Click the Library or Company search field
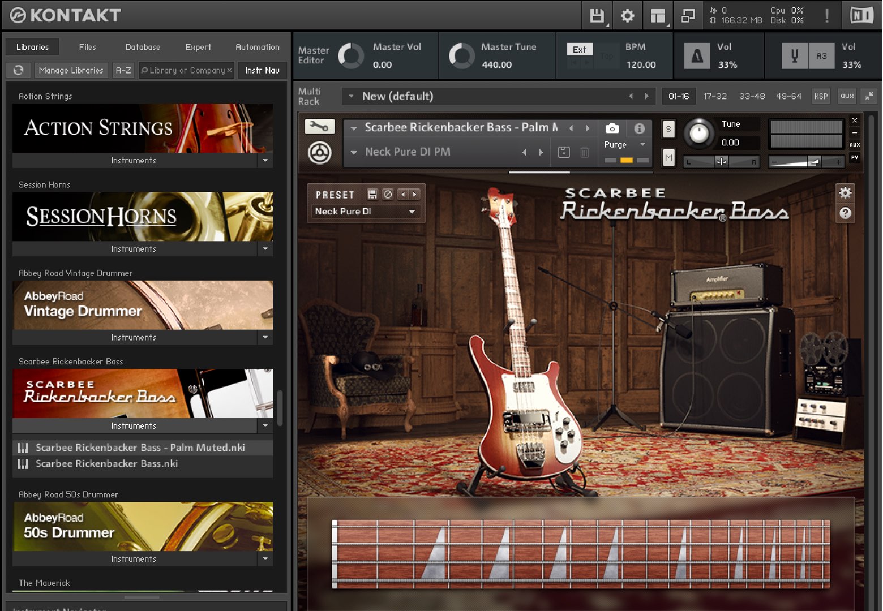 [187, 70]
